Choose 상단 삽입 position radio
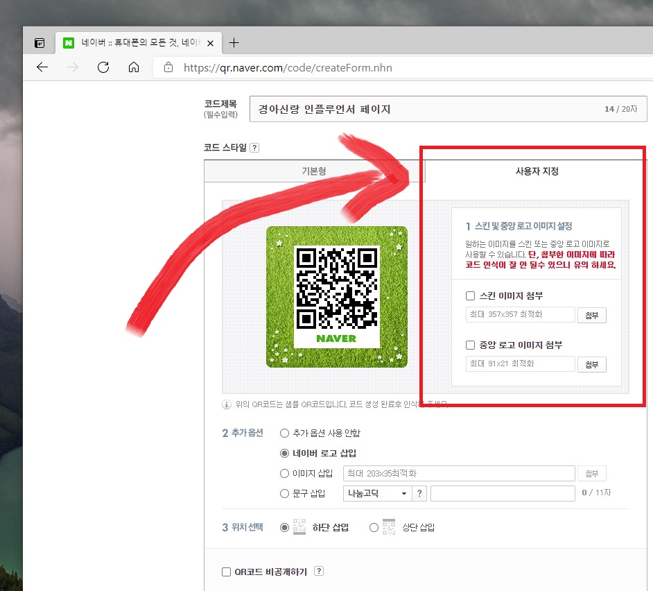Viewport: 653px width, 591px height. [374, 527]
